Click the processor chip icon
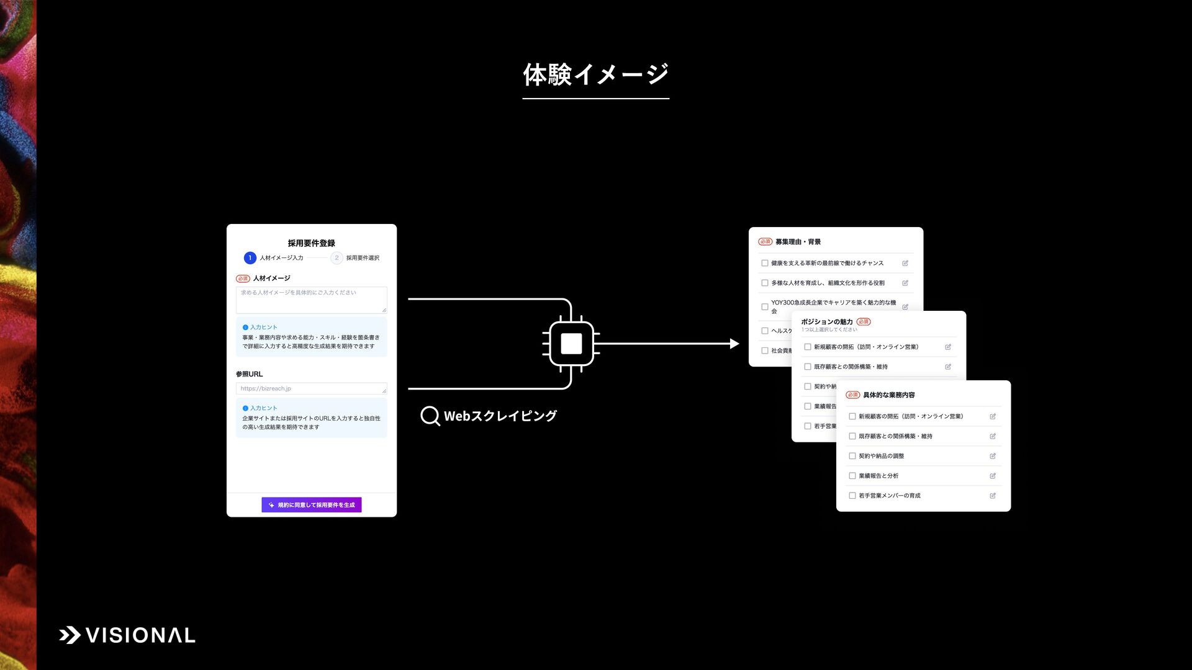 [571, 344]
